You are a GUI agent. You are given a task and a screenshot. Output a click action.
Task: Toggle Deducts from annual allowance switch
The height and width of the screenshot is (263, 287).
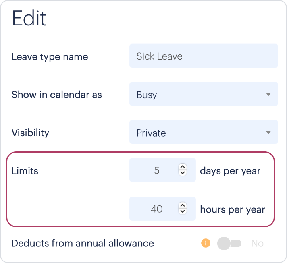tap(229, 243)
